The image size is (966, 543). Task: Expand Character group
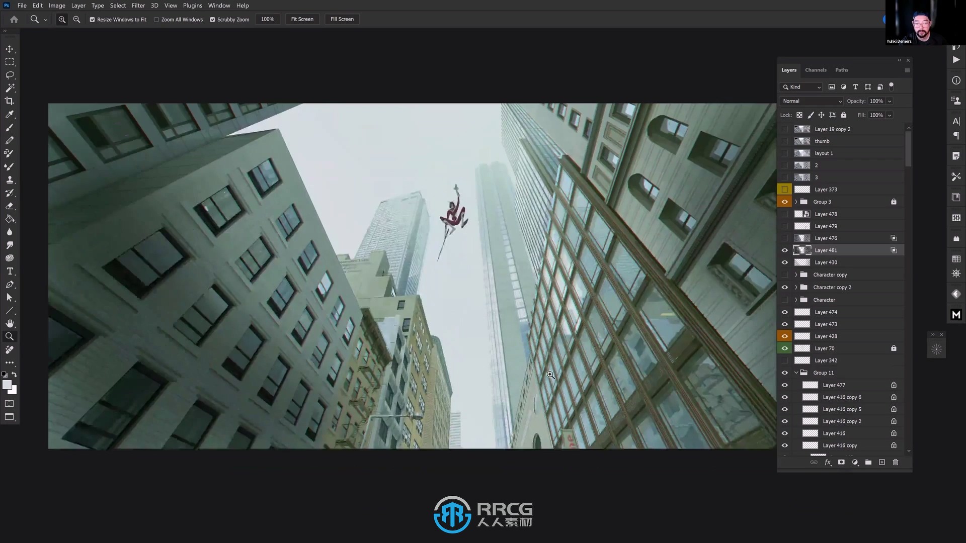(796, 300)
